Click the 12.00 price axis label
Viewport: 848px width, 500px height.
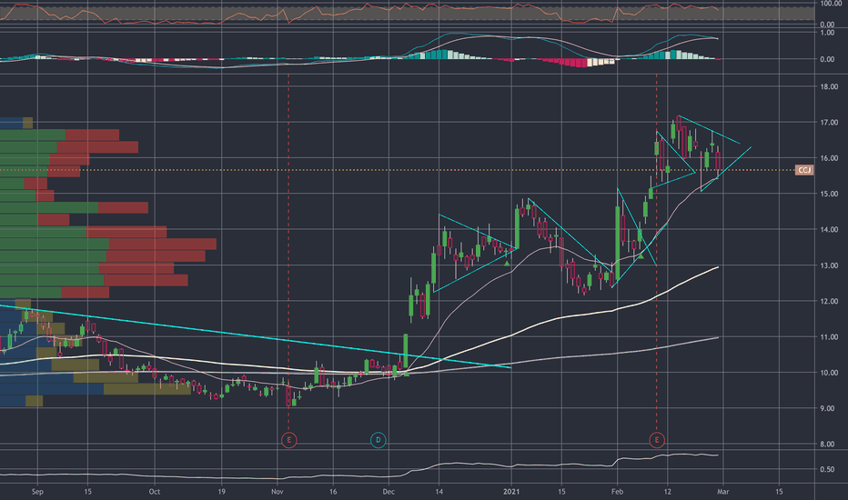[829, 301]
